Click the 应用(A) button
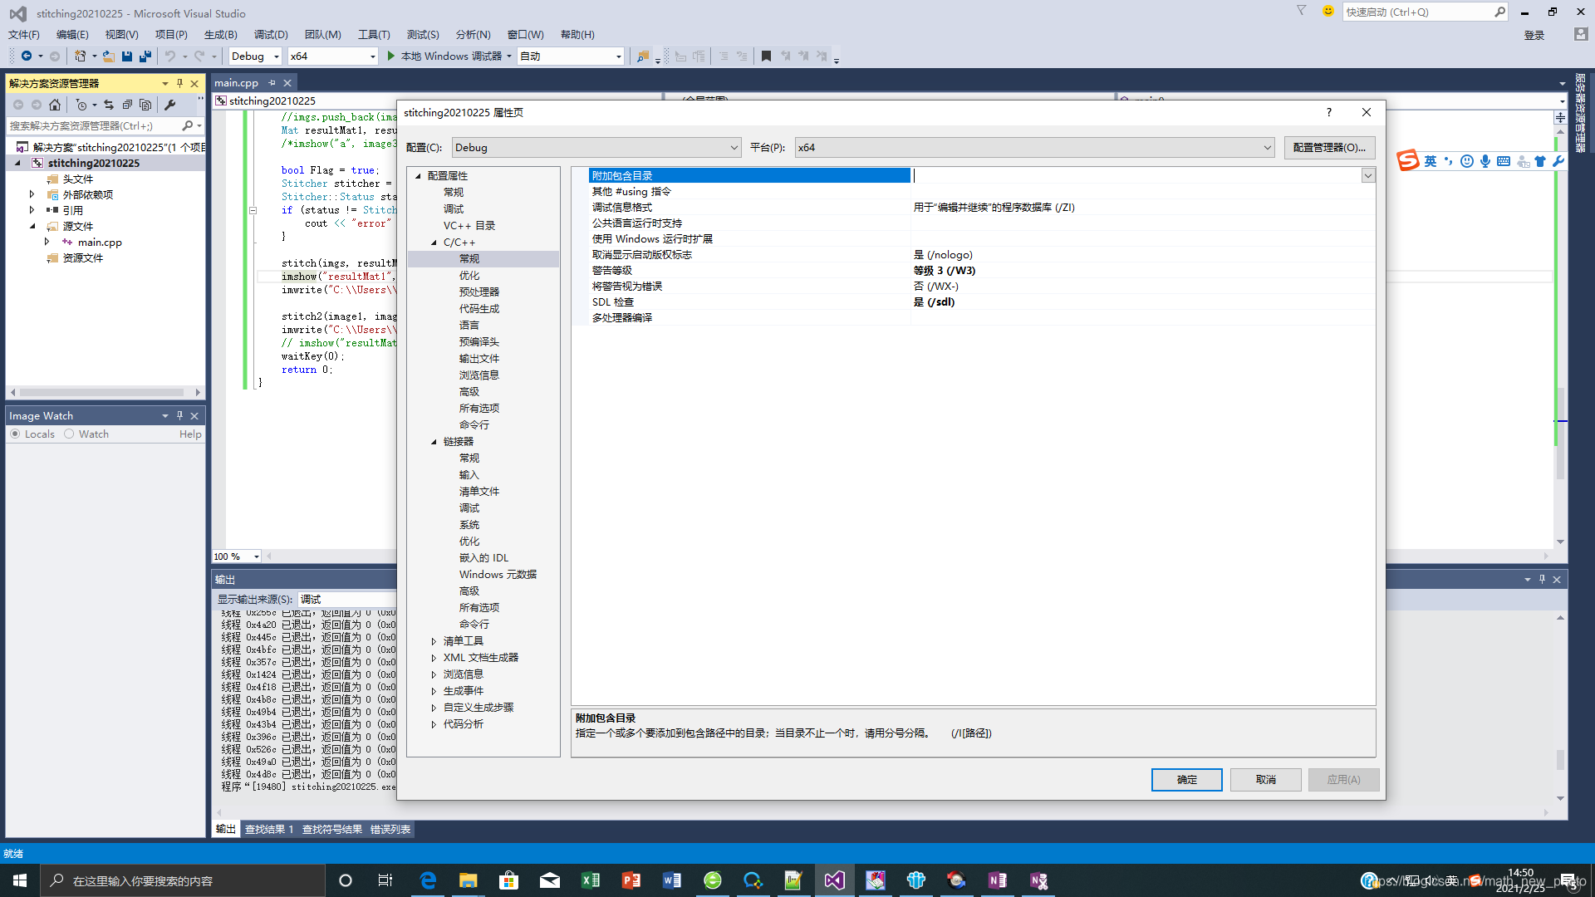This screenshot has height=897, width=1595. pos(1343,780)
